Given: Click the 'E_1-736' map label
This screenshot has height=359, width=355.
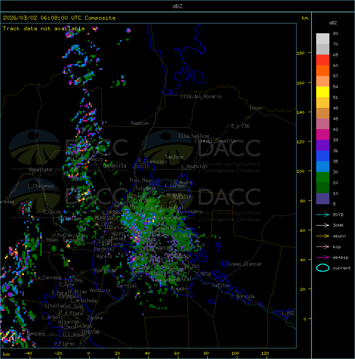Looking at the screenshot, I should [x=240, y=126].
